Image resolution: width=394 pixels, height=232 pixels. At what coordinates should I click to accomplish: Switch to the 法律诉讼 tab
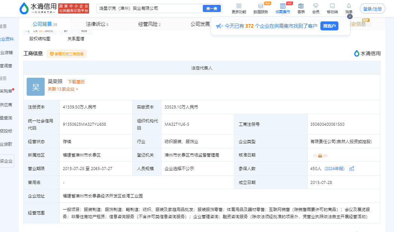97,24
